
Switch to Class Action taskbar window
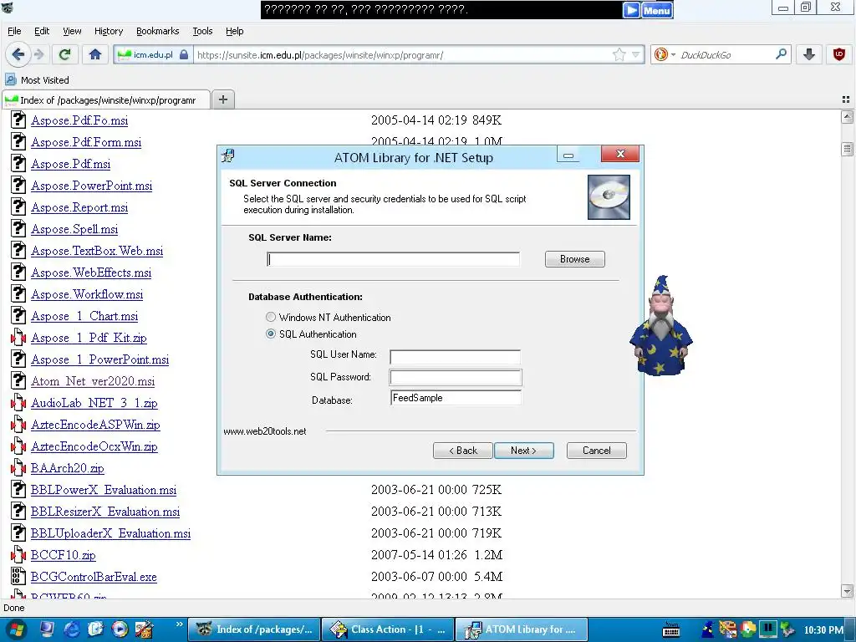388,629
